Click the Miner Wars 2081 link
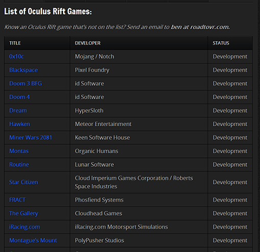 [x=31, y=137]
